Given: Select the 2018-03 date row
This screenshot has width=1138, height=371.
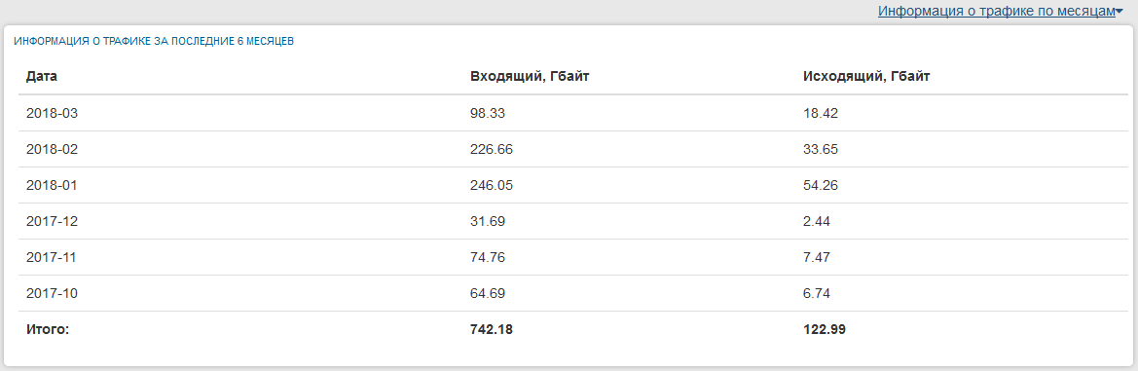Looking at the screenshot, I should [x=569, y=113].
